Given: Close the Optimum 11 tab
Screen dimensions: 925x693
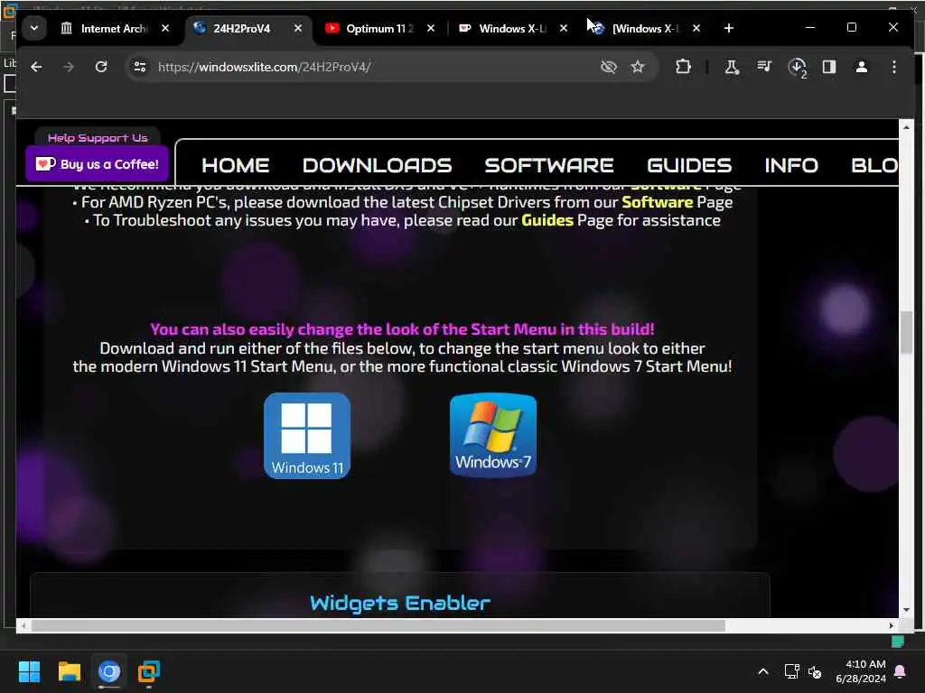Looking at the screenshot, I should pos(431,28).
